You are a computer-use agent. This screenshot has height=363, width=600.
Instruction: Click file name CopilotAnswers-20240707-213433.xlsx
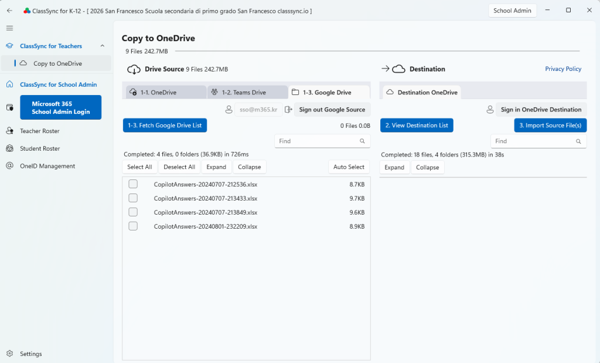[206, 198]
